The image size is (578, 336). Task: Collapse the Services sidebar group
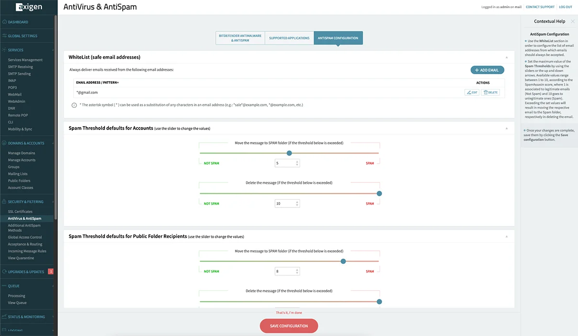point(53,50)
